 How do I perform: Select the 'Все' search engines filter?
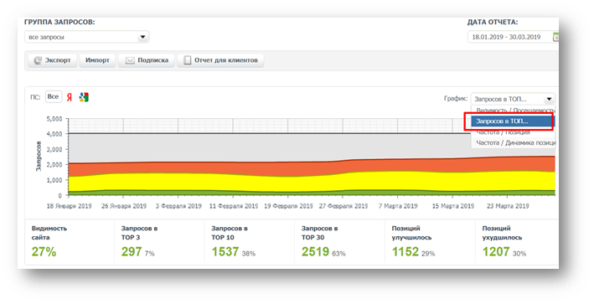(53, 97)
